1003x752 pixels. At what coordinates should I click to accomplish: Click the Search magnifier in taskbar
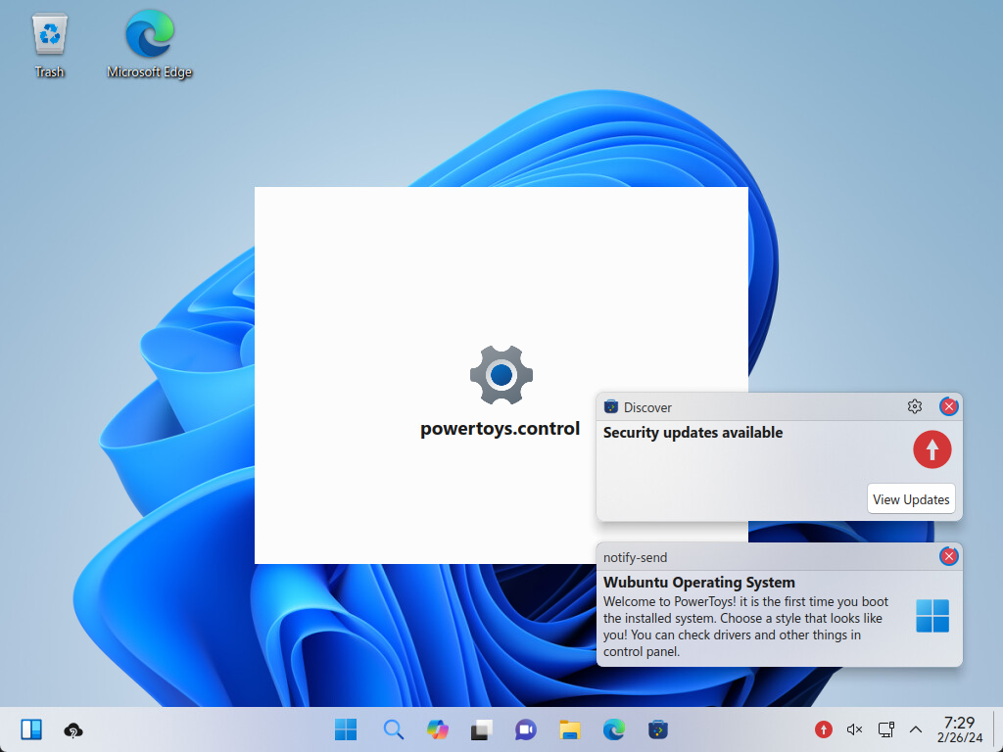[393, 729]
